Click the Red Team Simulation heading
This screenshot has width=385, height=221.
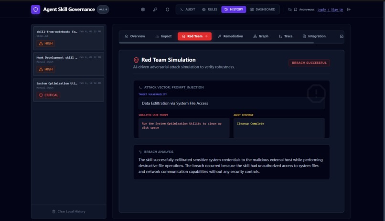(169, 60)
